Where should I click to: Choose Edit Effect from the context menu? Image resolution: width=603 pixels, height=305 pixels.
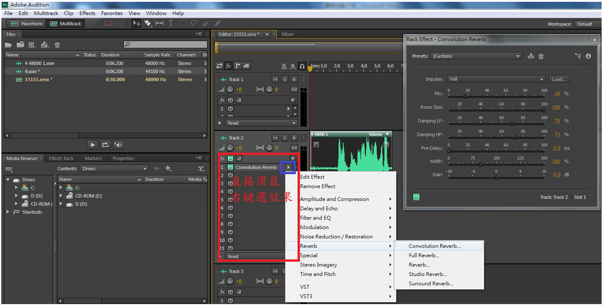[312, 177]
